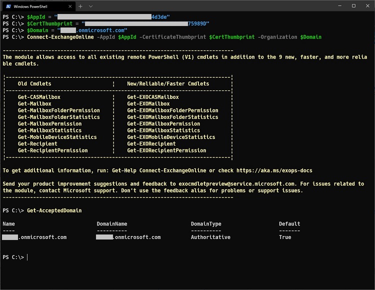Click the 'Old Cmdlets' column header
The width and height of the screenshot is (375, 290).
tap(34, 83)
